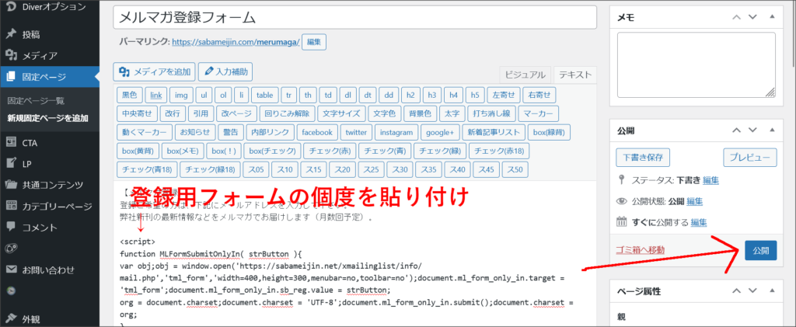Open 固定ページ一覧 submenu
Image resolution: width=796 pixels, height=327 pixels.
coord(36,101)
